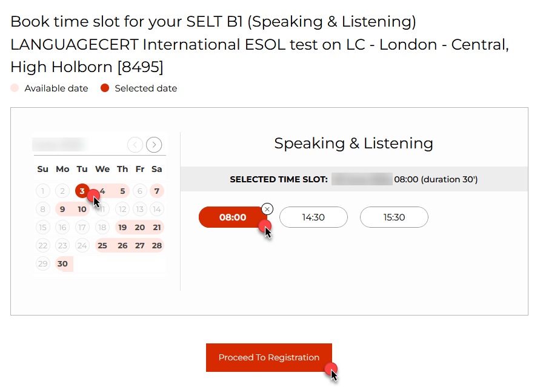Select available date 9
This screenshot has width=543, height=387.
point(62,209)
